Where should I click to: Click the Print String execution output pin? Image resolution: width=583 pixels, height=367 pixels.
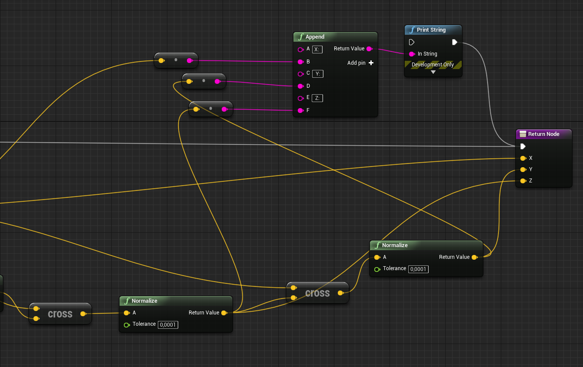point(454,42)
